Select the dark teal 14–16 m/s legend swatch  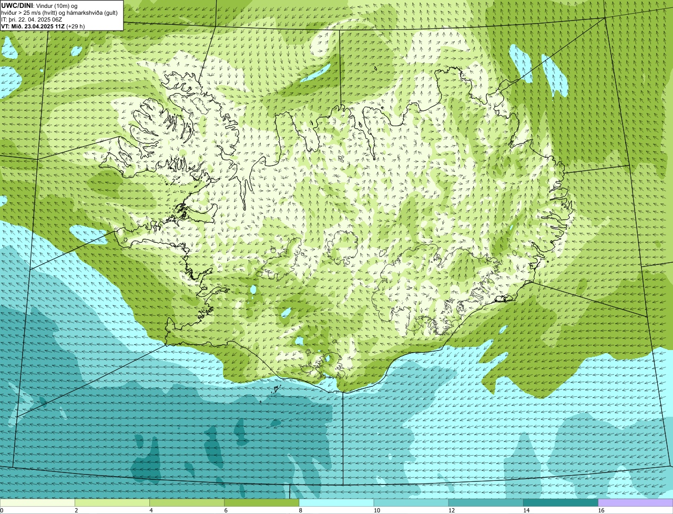click(x=560, y=503)
